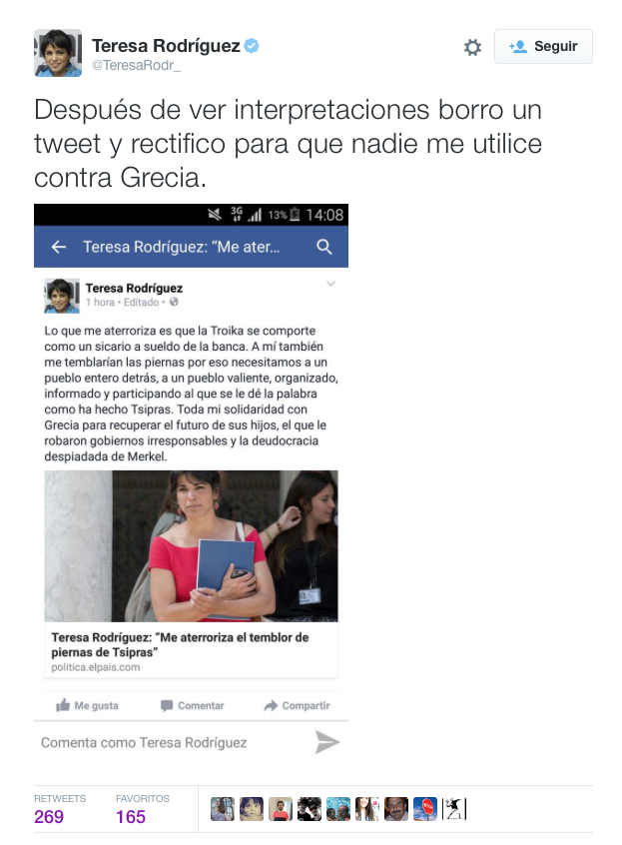Expand the Facebook post options chevron

(x=330, y=284)
